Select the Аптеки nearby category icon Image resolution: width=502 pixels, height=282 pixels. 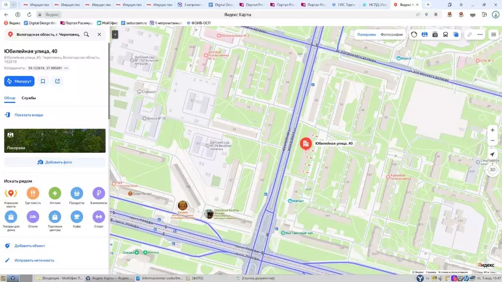54,193
